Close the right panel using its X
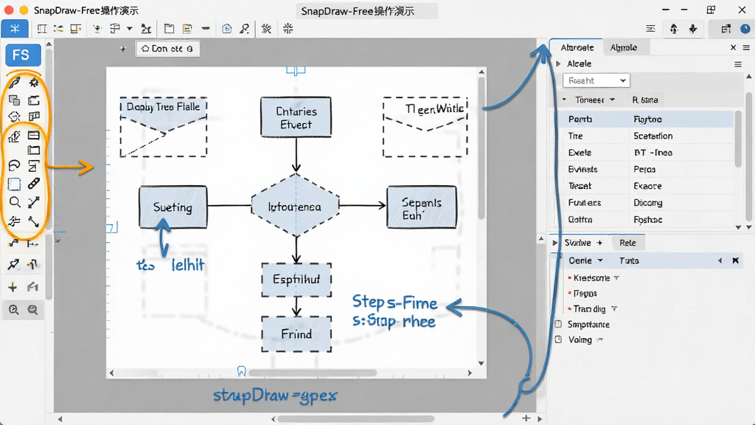The width and height of the screenshot is (755, 425). 733,48
